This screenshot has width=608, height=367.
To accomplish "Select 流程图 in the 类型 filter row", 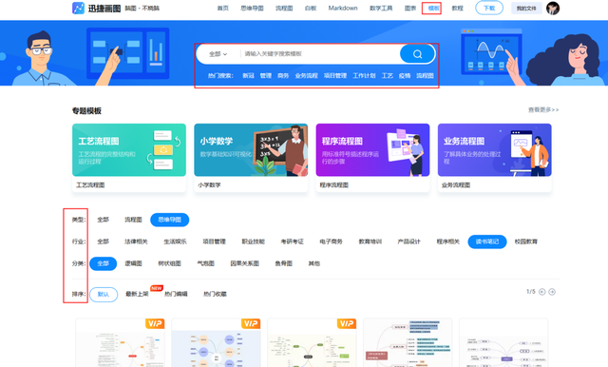I will (133, 220).
